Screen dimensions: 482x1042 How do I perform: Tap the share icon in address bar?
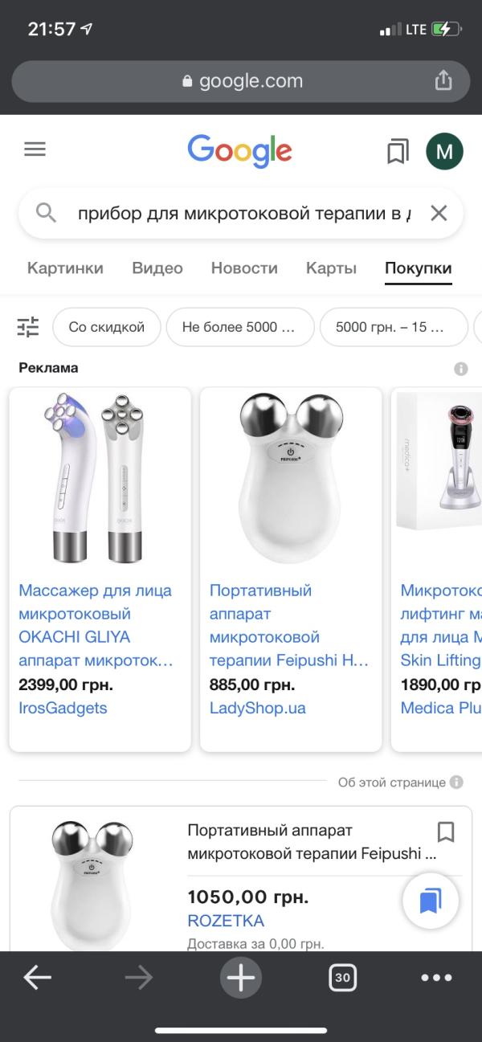[x=443, y=80]
